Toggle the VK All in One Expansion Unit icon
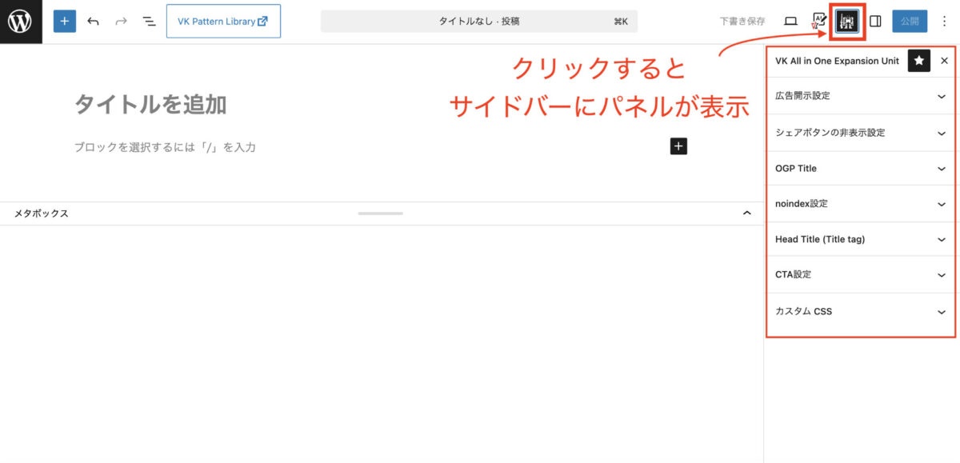Image resolution: width=960 pixels, height=463 pixels. point(846,22)
